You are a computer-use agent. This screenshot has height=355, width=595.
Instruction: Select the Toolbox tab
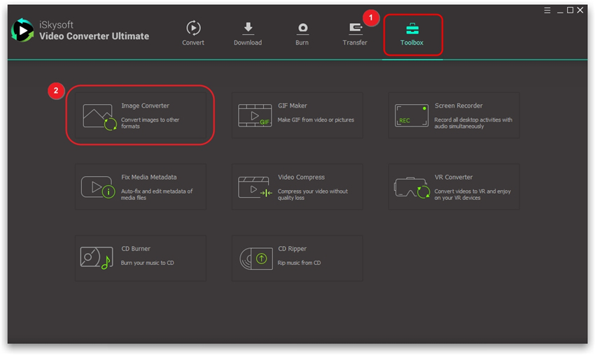(412, 34)
